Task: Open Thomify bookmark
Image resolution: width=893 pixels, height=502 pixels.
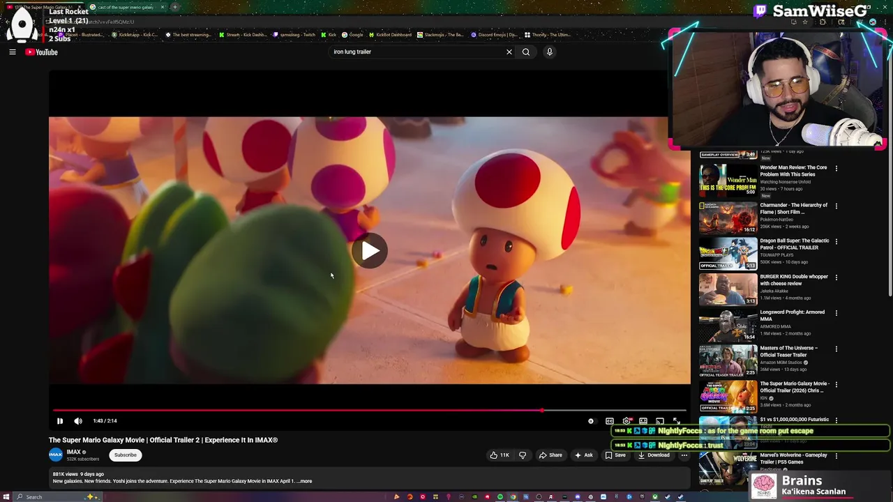Action: pyautogui.click(x=547, y=35)
